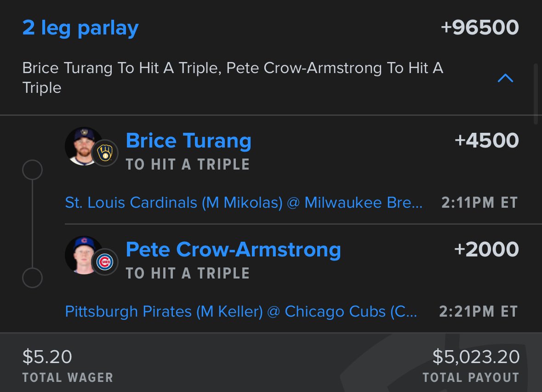The width and height of the screenshot is (542, 392).
Task: Tap Brice Turang's player headshot
Action: pos(82,146)
